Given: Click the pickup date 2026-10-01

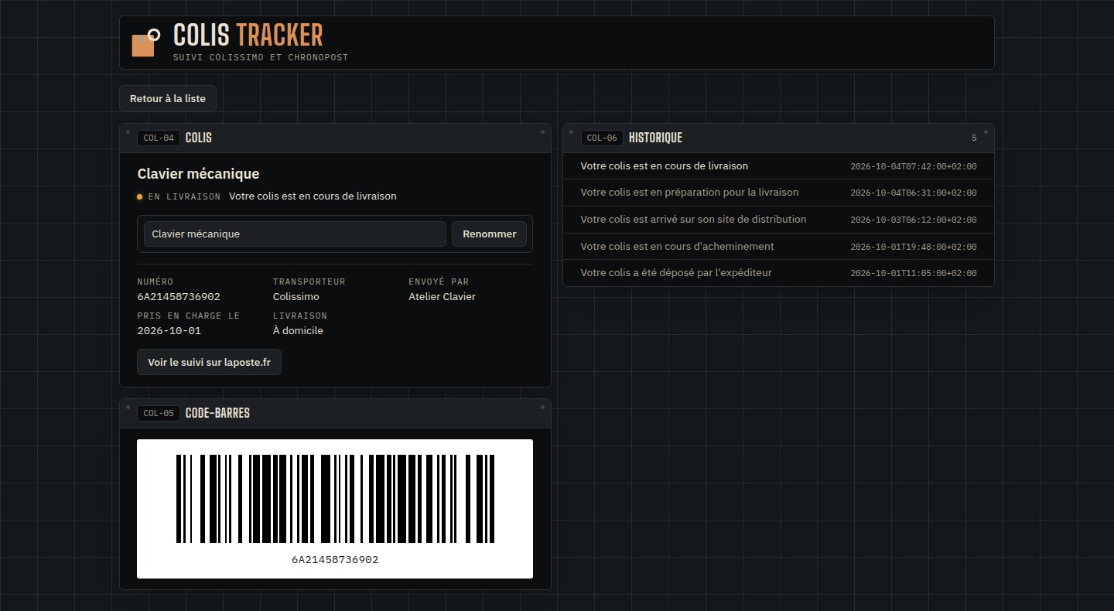Looking at the screenshot, I should point(169,331).
